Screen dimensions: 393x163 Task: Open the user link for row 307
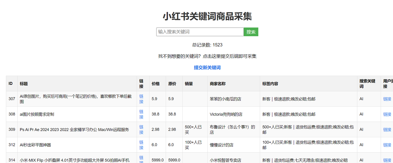(x=387, y=99)
